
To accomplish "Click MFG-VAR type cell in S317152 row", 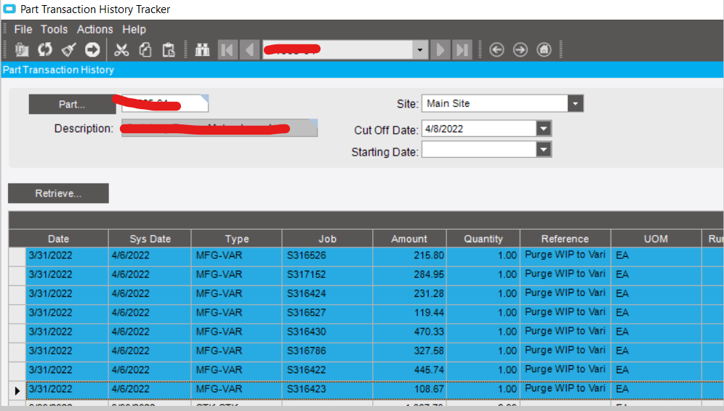I will 236,275.
